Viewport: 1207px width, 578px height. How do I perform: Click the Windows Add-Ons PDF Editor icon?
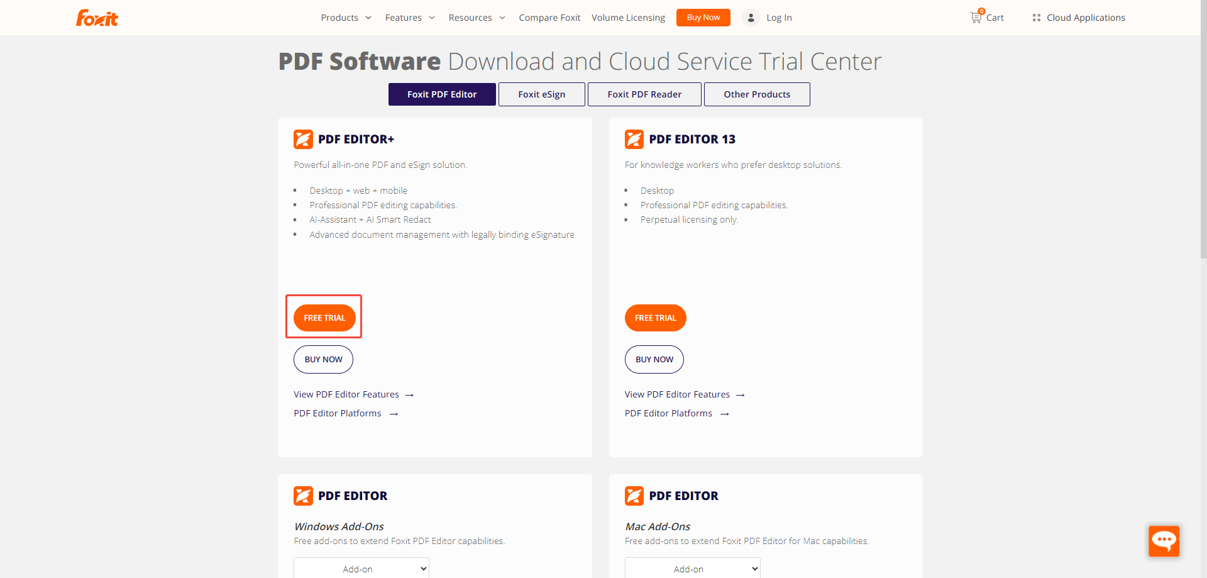tap(303, 496)
